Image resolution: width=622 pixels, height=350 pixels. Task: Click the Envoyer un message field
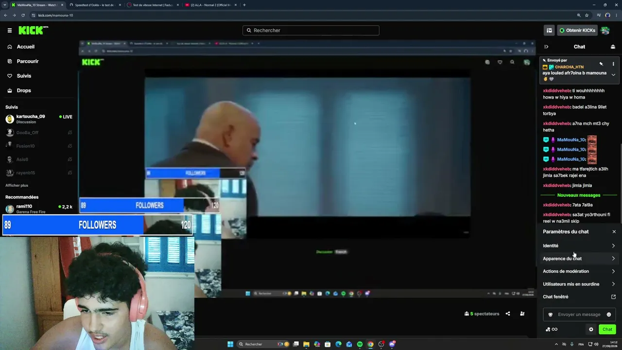(x=579, y=315)
